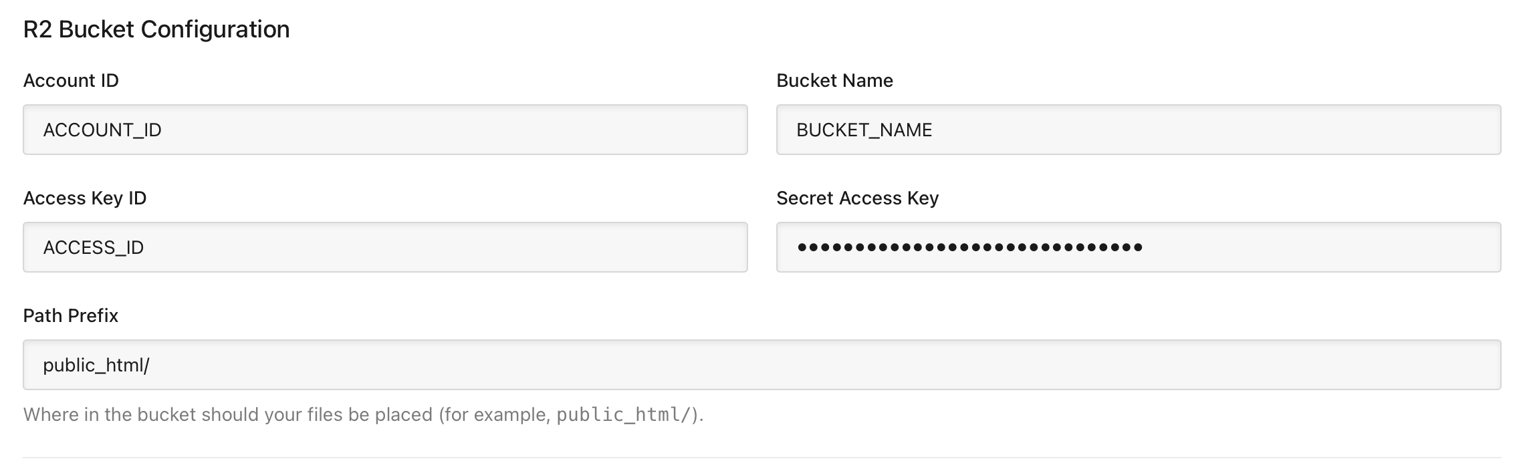Screen dimensions: 1527x473
Task: Click the Path Prefix input field
Action: click(x=762, y=364)
